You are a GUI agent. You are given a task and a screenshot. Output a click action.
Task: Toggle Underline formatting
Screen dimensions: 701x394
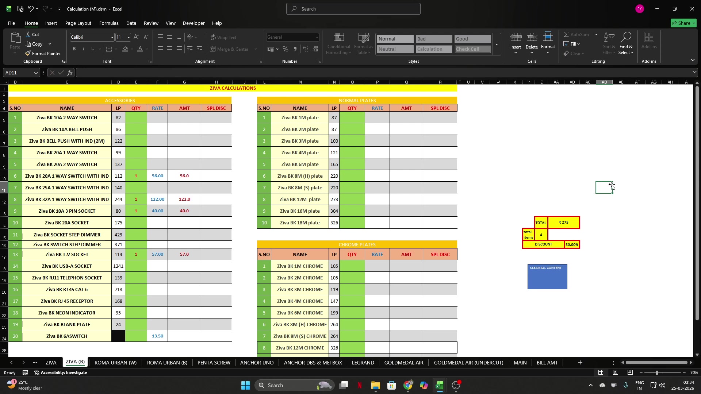[93, 49]
